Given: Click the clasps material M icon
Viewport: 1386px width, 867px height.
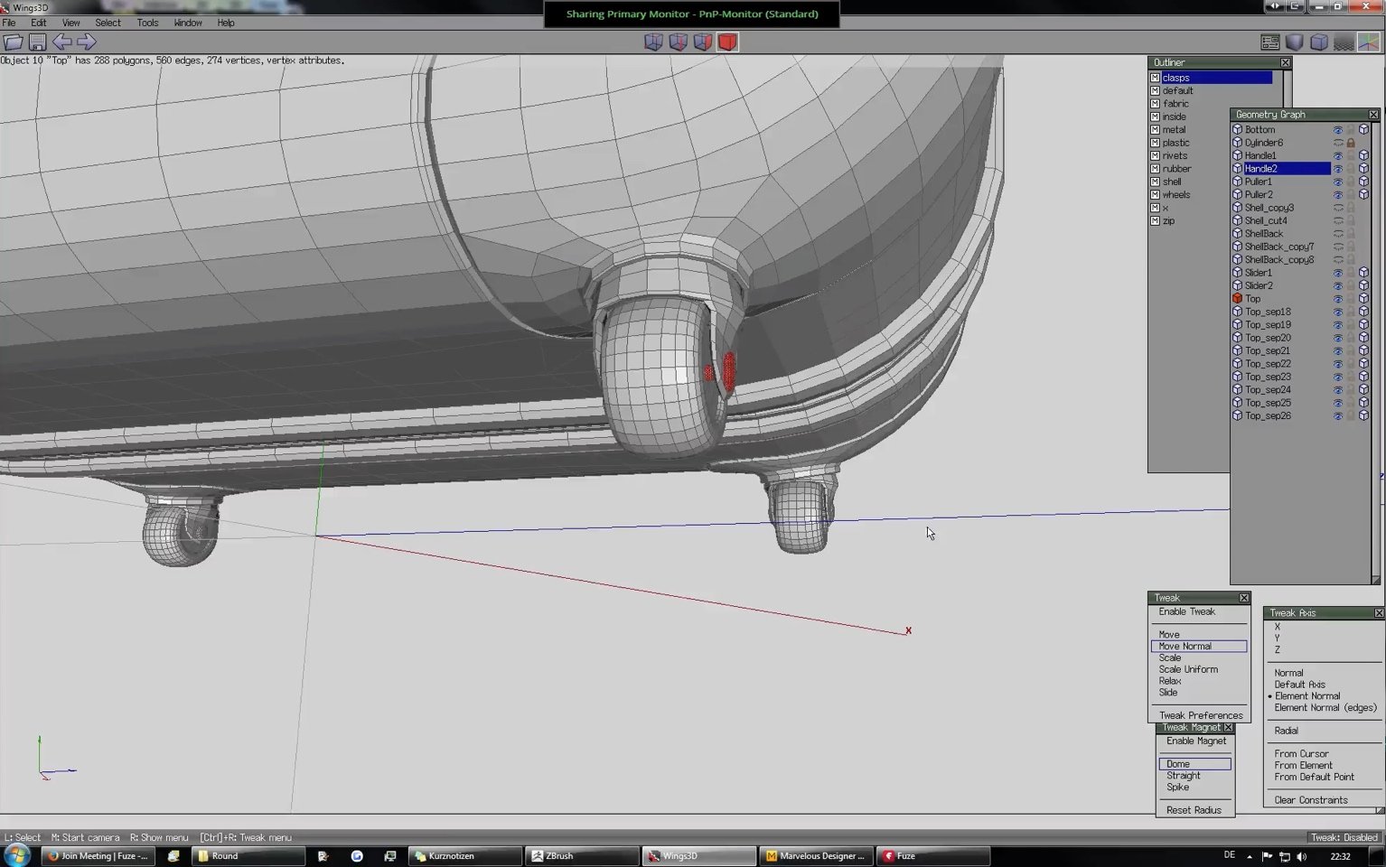Looking at the screenshot, I should click(x=1155, y=78).
